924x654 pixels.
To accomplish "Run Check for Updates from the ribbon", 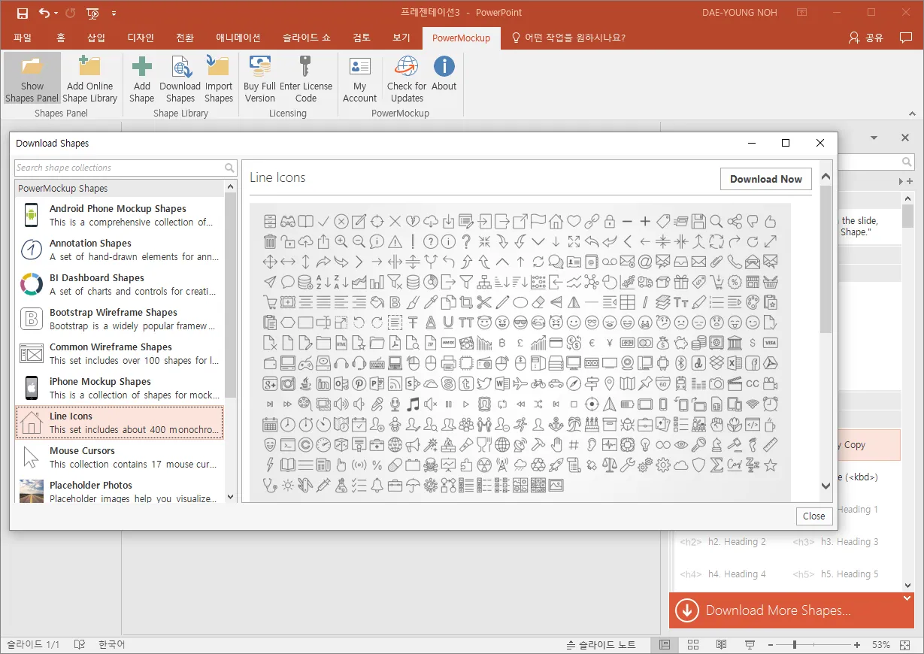I will click(x=407, y=79).
